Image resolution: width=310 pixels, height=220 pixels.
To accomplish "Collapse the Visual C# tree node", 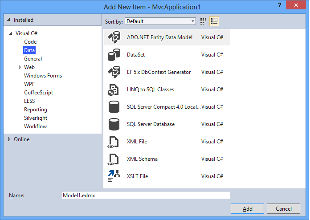I will click(x=11, y=33).
